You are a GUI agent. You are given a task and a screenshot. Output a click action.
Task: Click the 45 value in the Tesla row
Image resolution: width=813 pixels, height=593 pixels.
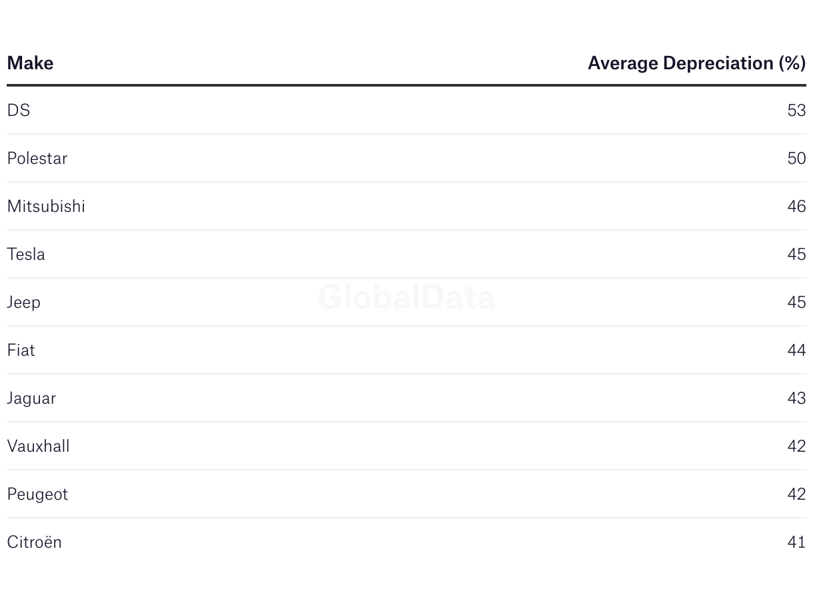coord(796,254)
